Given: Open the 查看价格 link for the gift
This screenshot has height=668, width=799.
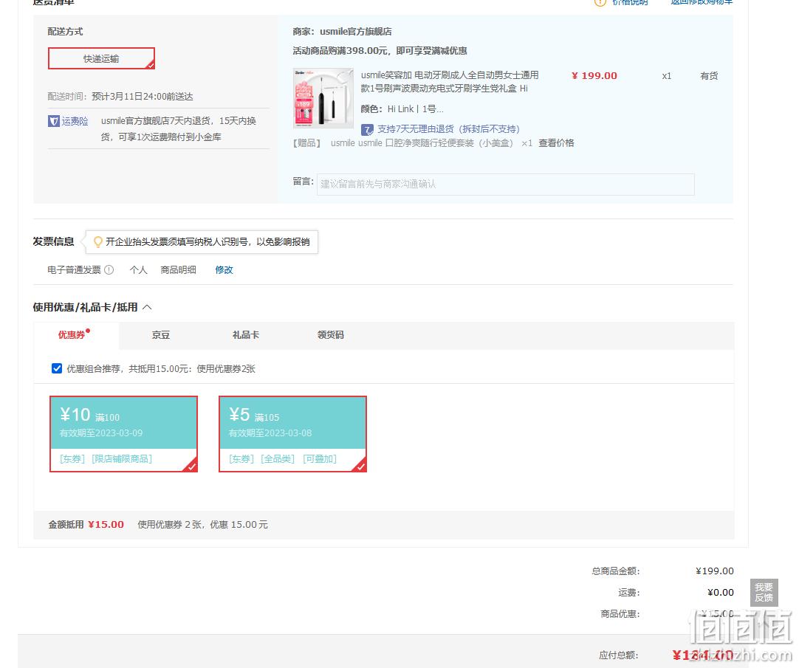Looking at the screenshot, I should point(556,143).
